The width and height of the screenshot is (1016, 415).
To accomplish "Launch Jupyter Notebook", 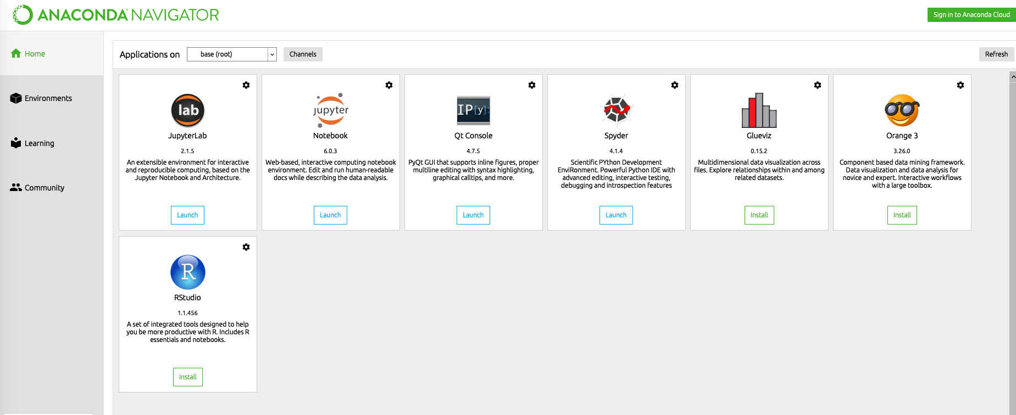I will tap(330, 215).
